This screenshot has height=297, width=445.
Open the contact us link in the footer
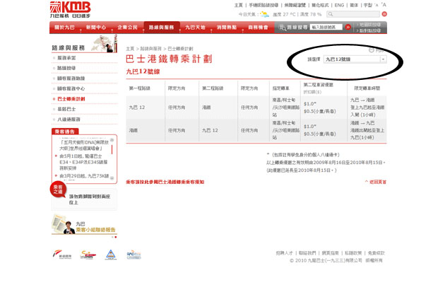(x=307, y=252)
